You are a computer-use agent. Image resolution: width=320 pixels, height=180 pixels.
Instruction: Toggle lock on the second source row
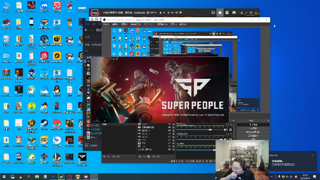(174, 127)
